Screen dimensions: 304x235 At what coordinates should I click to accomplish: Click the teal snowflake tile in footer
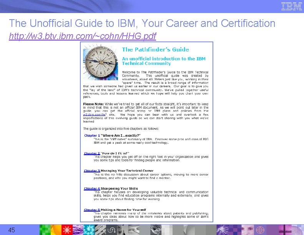click(89, 230)
